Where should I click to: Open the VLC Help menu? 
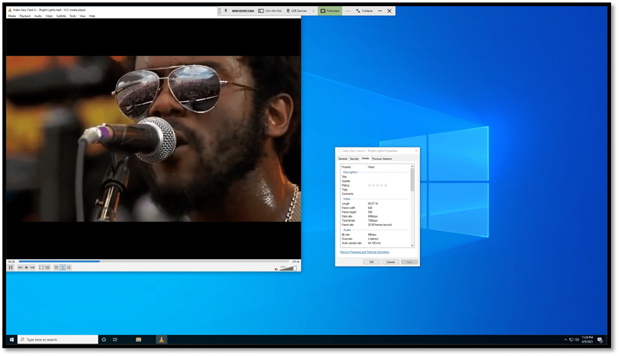(x=92, y=16)
